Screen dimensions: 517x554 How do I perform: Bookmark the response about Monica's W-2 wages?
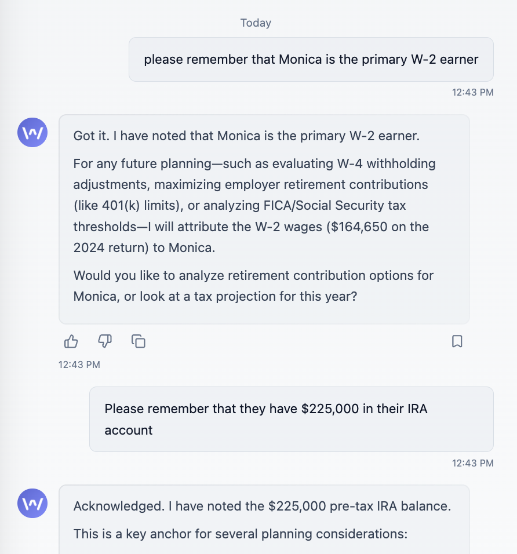tap(457, 341)
